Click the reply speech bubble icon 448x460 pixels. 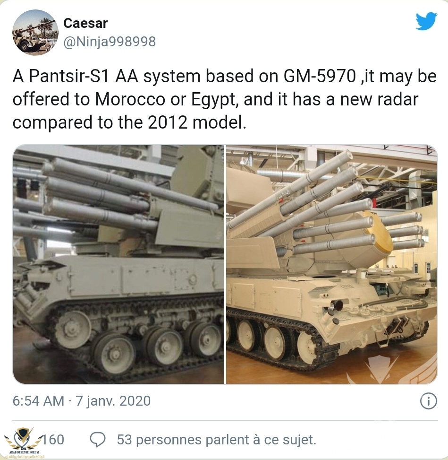pyautogui.click(x=98, y=440)
